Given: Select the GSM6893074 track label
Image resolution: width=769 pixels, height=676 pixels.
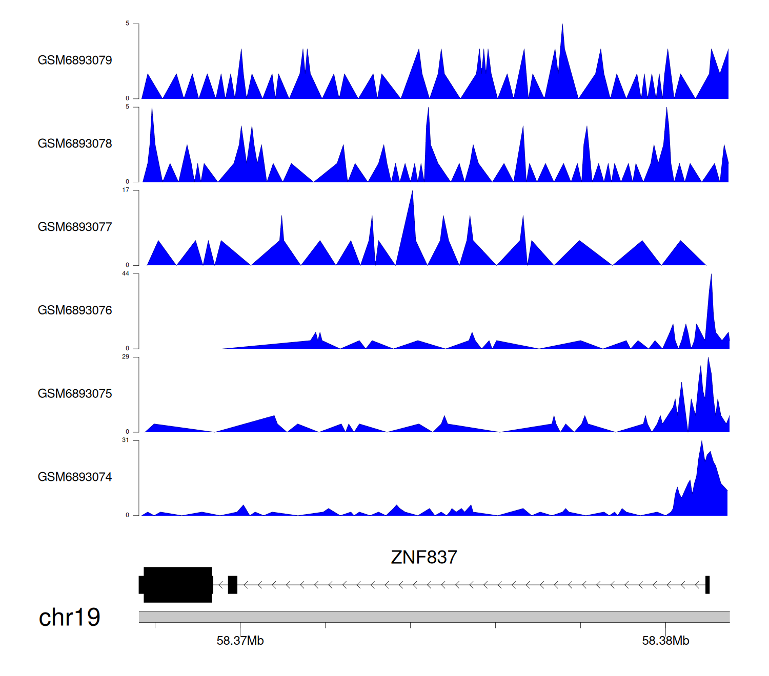Looking at the screenshot, I should [x=75, y=477].
